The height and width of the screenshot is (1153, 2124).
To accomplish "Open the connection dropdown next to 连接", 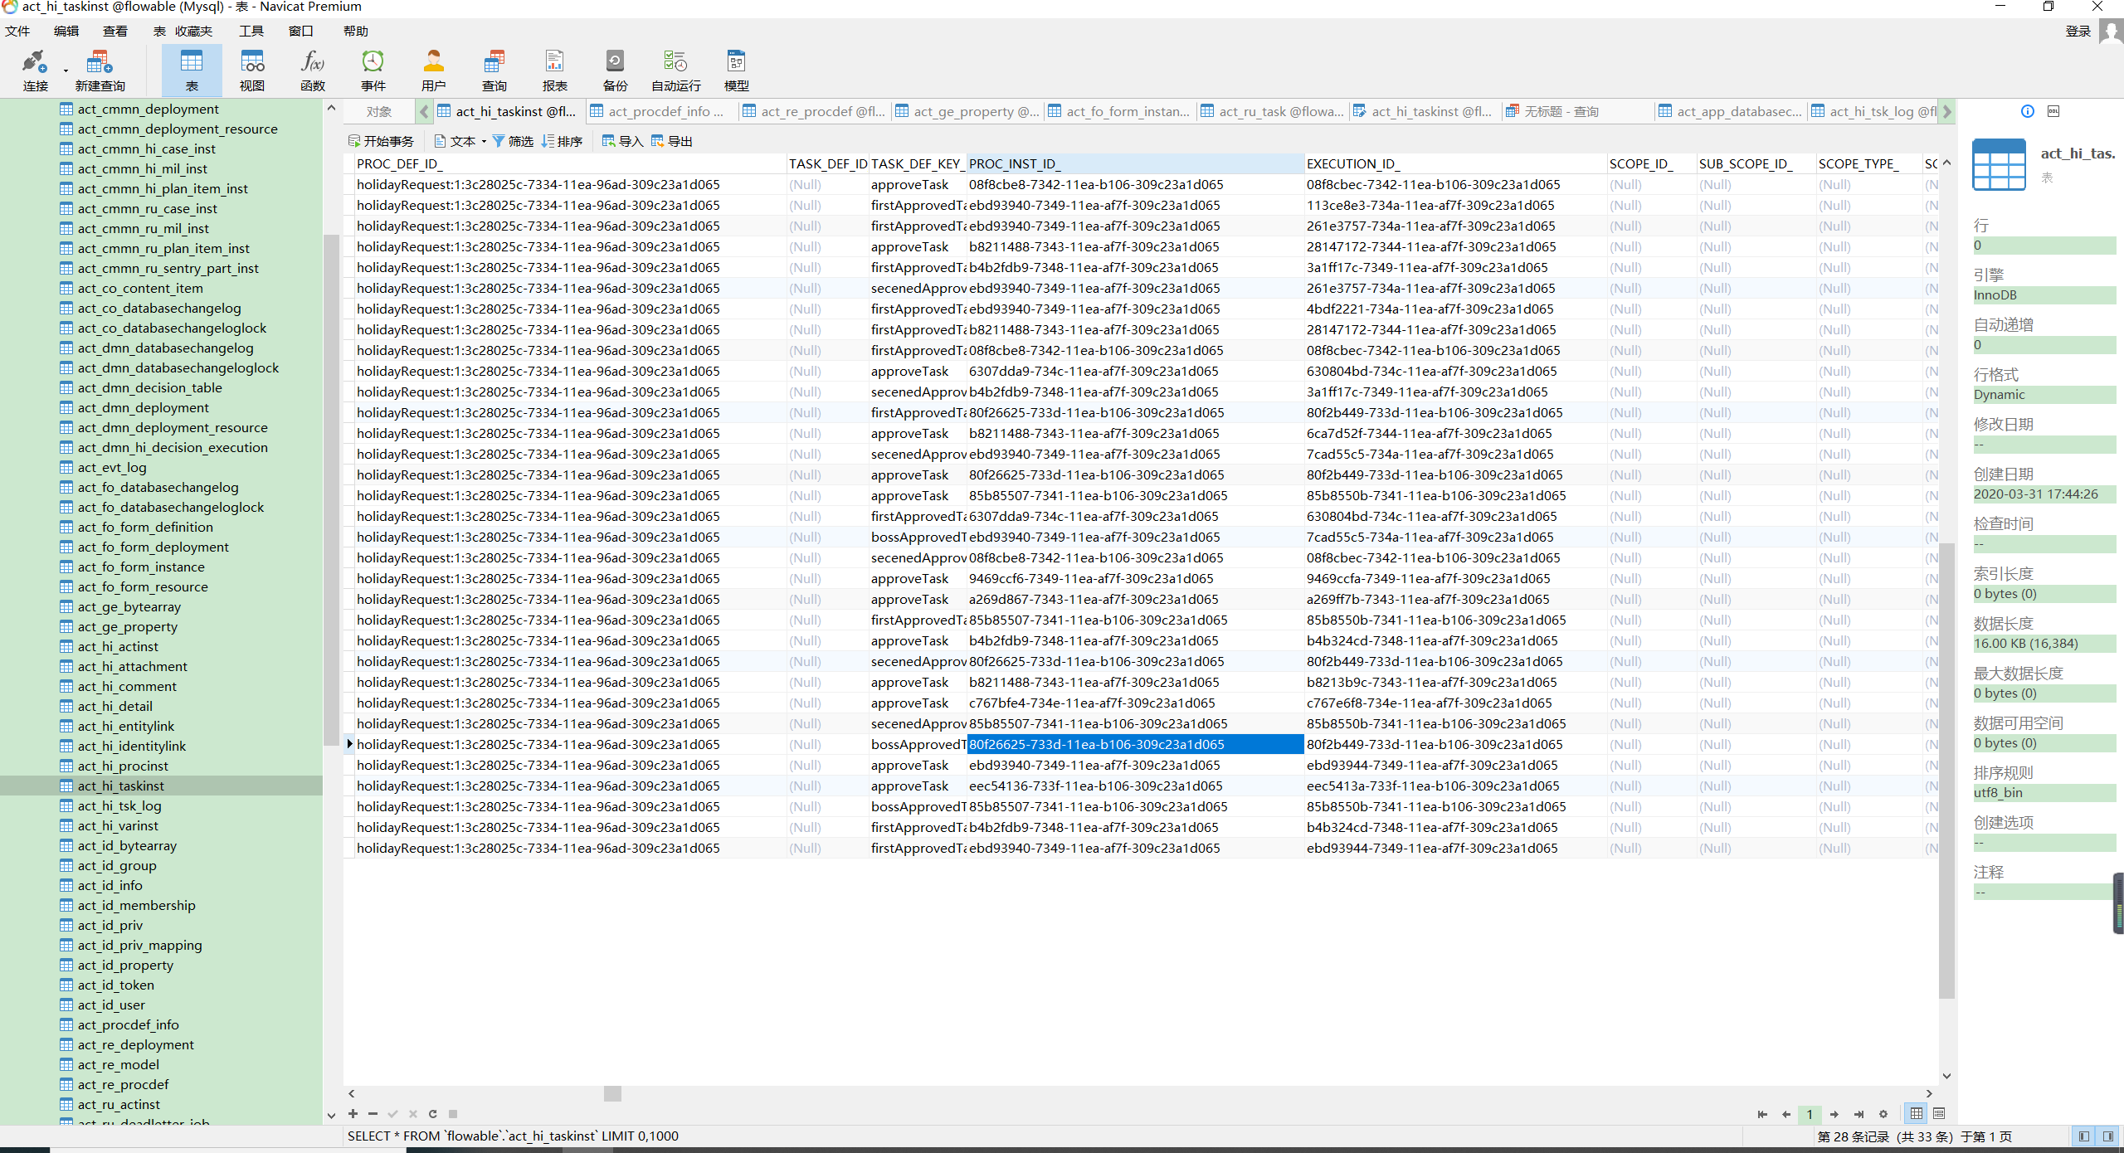I will click(65, 70).
